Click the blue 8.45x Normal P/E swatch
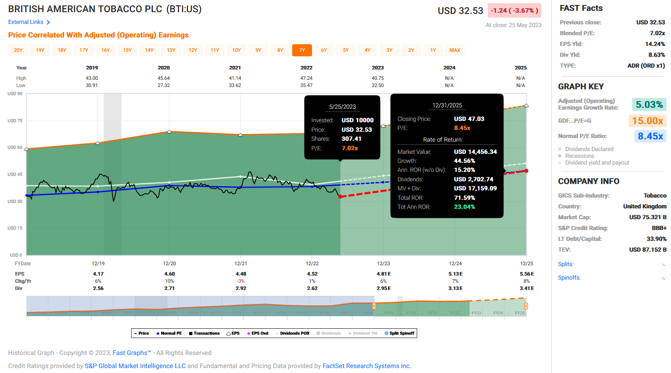 [x=650, y=136]
